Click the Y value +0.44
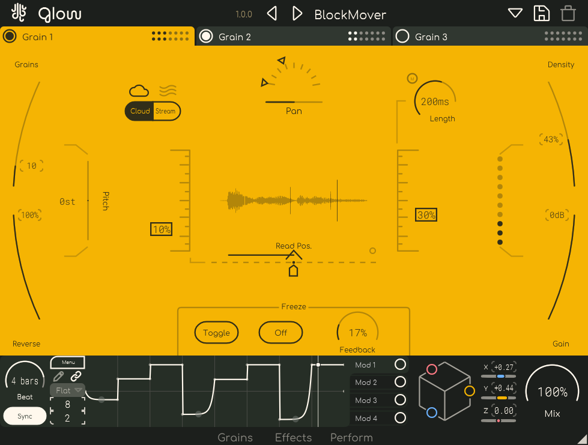 pos(504,389)
